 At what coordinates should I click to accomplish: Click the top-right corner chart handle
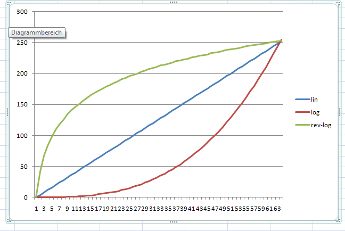pyautogui.click(x=338, y=3)
